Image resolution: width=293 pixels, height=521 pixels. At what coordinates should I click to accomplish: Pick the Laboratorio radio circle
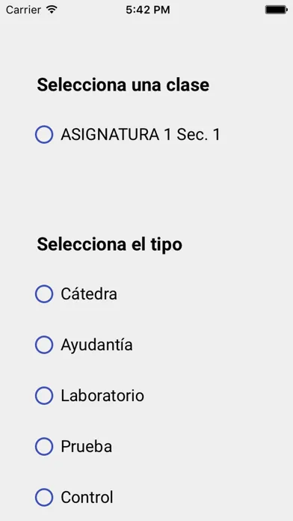44,395
